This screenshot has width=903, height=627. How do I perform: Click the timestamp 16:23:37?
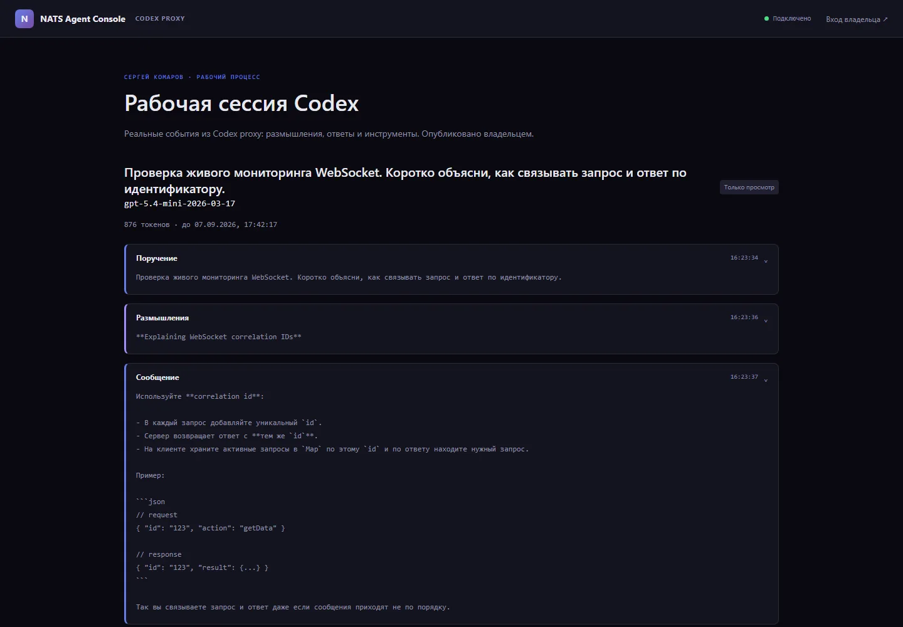(744, 377)
